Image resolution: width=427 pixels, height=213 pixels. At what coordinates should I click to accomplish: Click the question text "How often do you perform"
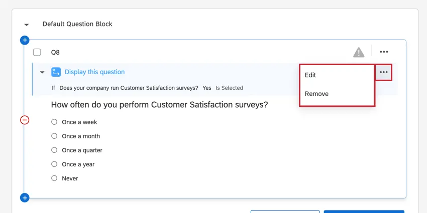point(159,105)
